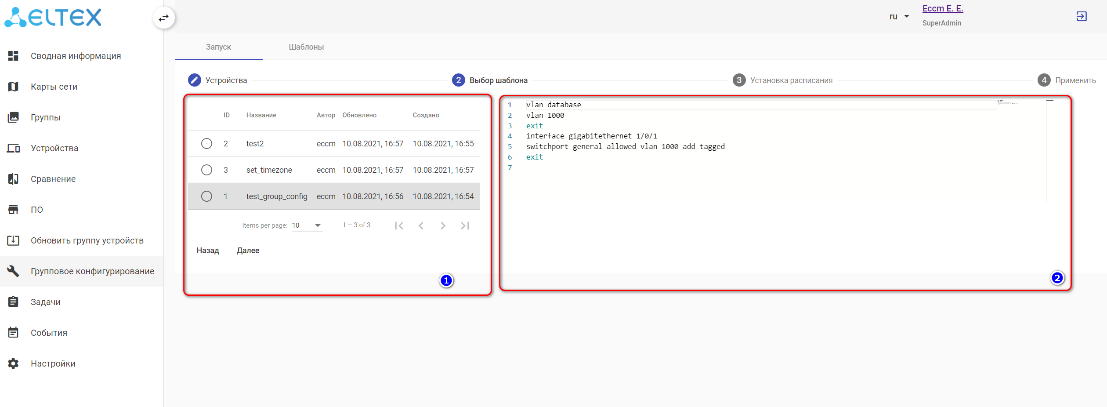Screen dimensions: 1107x407
Task: Sort table by Обновлено column header
Action: tap(359, 115)
